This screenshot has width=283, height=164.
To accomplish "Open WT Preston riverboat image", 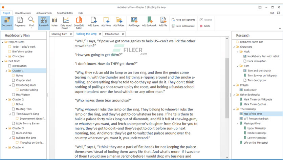I will point(256,119).
